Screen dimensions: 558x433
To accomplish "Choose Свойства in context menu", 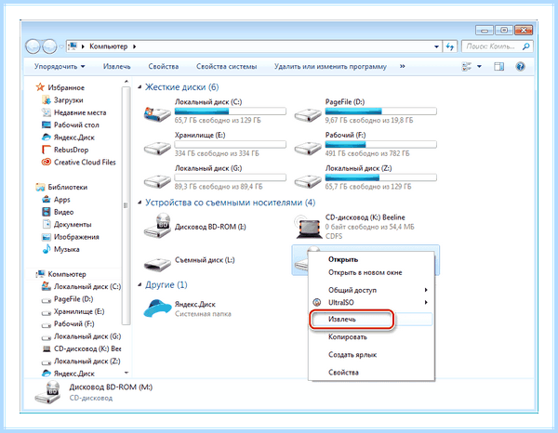I will coord(371,373).
